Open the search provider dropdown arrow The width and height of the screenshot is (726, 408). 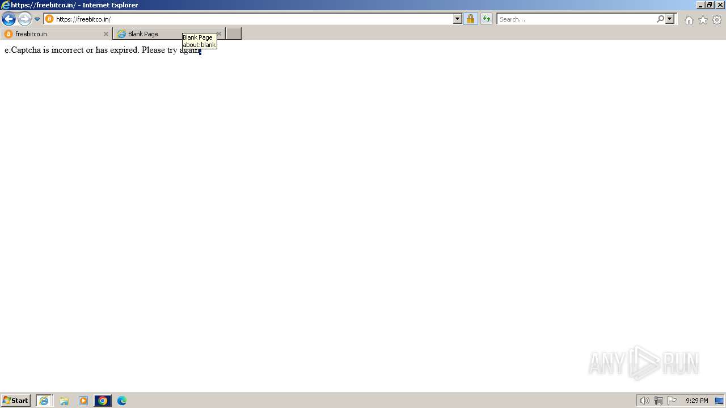point(670,19)
